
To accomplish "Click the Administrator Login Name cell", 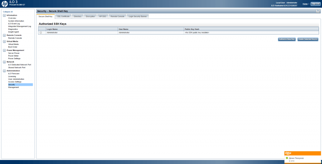I will click(x=82, y=32).
